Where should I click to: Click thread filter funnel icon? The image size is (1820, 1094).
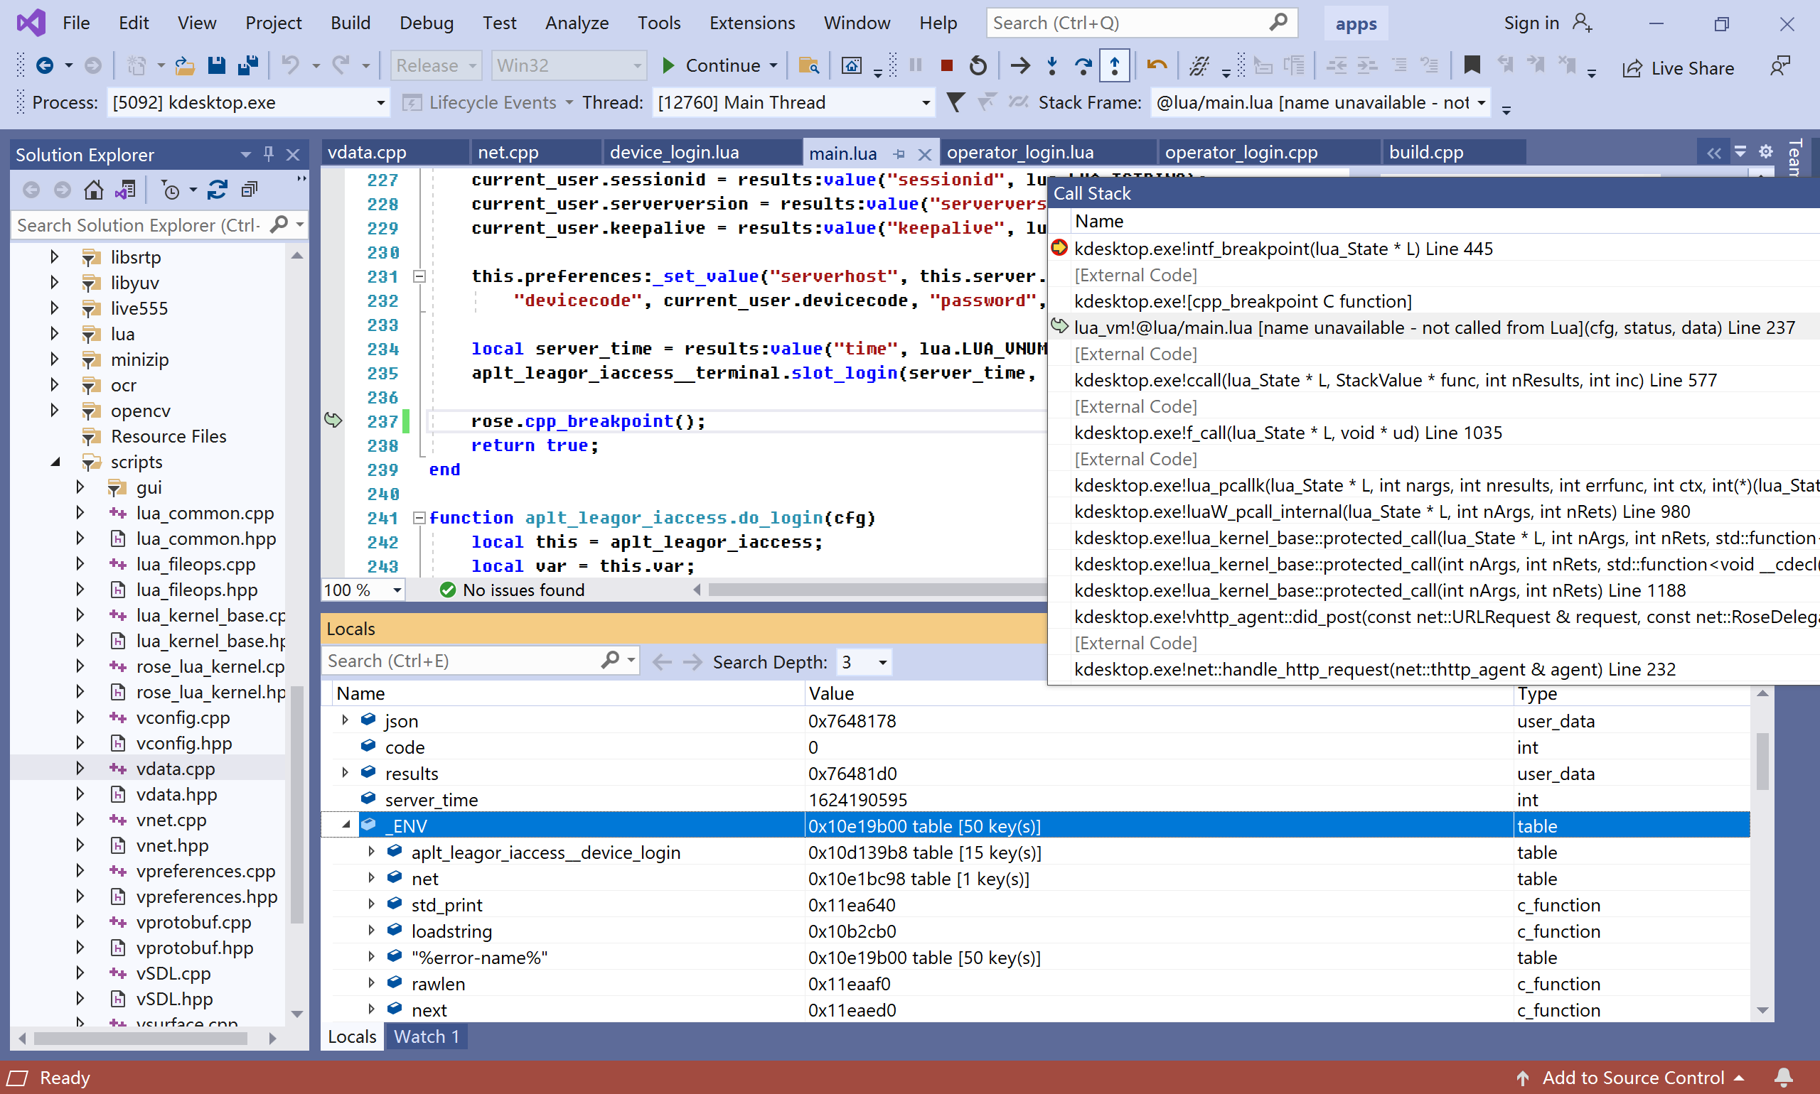[x=955, y=102]
